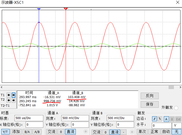Click channel B 500 mV/Div scale field
The width and height of the screenshot is (182, 135).
[120, 118]
